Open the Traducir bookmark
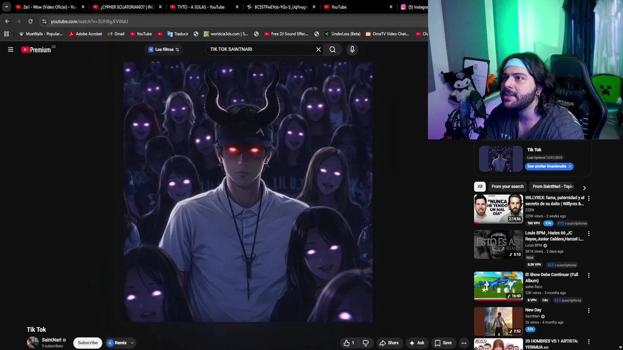The image size is (623, 350). click(178, 34)
